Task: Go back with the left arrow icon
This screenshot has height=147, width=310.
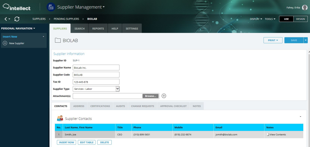Action: [6, 19]
